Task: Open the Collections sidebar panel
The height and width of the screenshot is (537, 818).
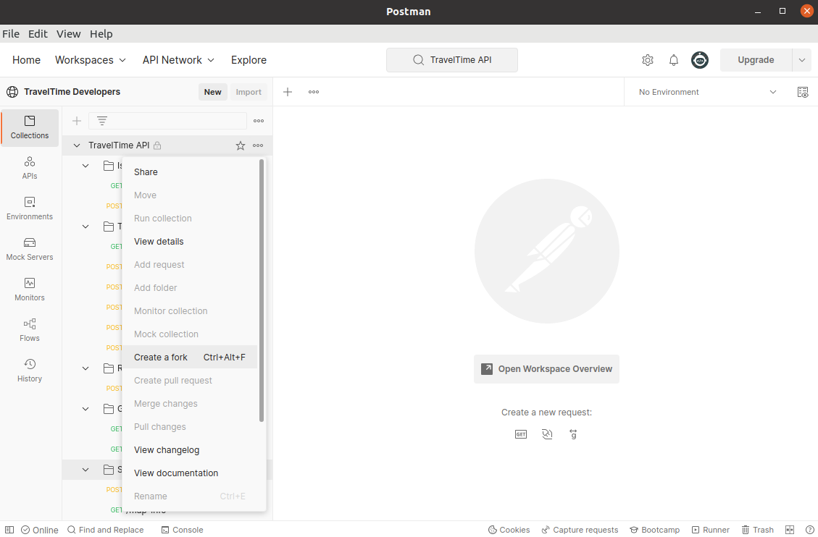Action: point(29,127)
